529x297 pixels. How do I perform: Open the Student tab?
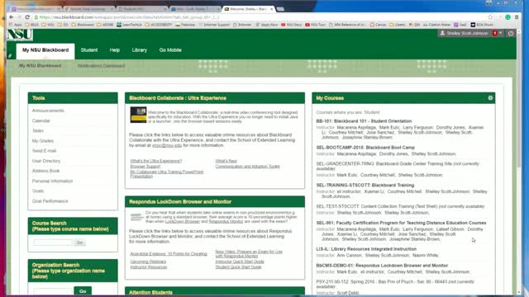89,49
